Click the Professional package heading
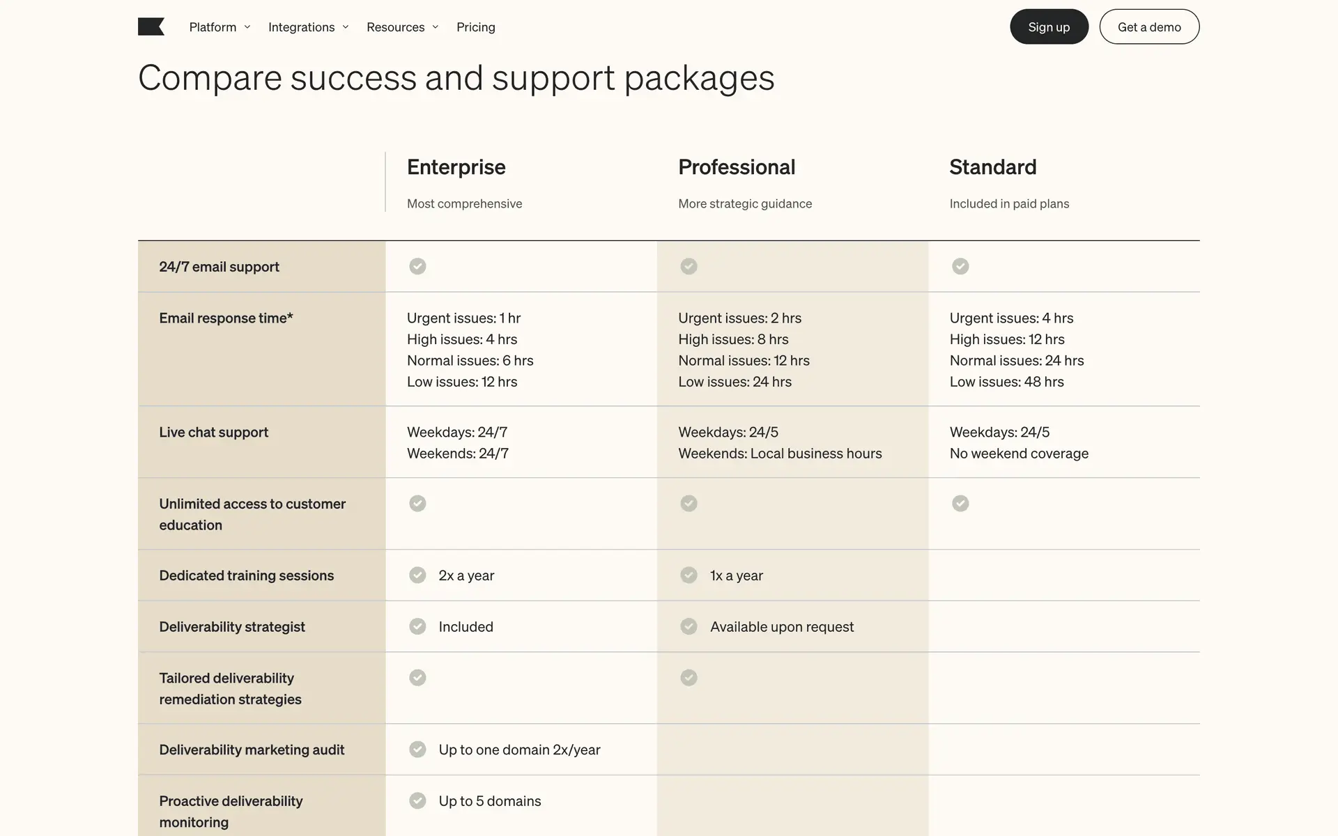 [737, 167]
